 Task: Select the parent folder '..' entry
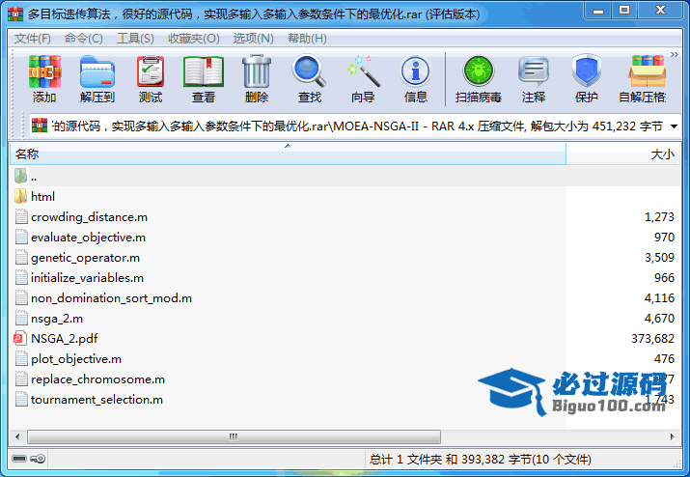(345, 176)
